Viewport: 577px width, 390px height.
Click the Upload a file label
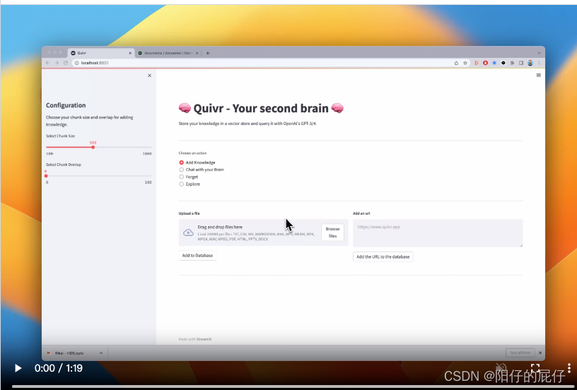point(189,213)
